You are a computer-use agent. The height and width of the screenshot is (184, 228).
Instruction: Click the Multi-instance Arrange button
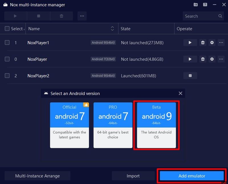coord(38,176)
